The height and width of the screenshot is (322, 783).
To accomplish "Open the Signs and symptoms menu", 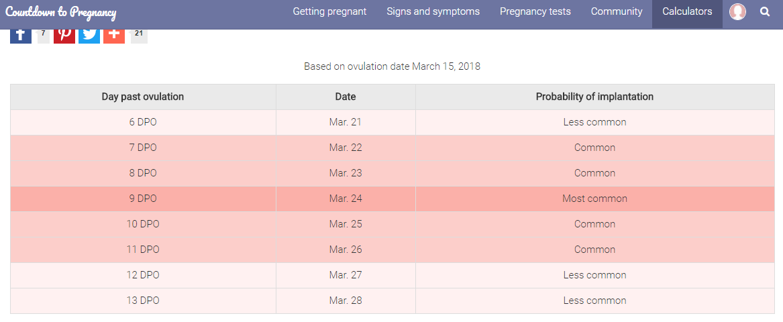I will click(433, 11).
